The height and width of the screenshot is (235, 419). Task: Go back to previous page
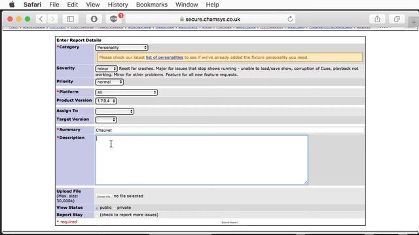click(41, 19)
